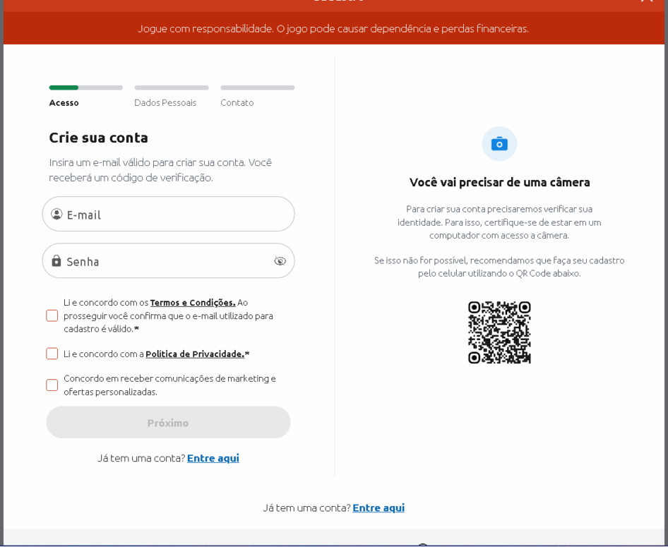This screenshot has width=668, height=547.
Task: Focus the Senha password field
Action: click(166, 261)
